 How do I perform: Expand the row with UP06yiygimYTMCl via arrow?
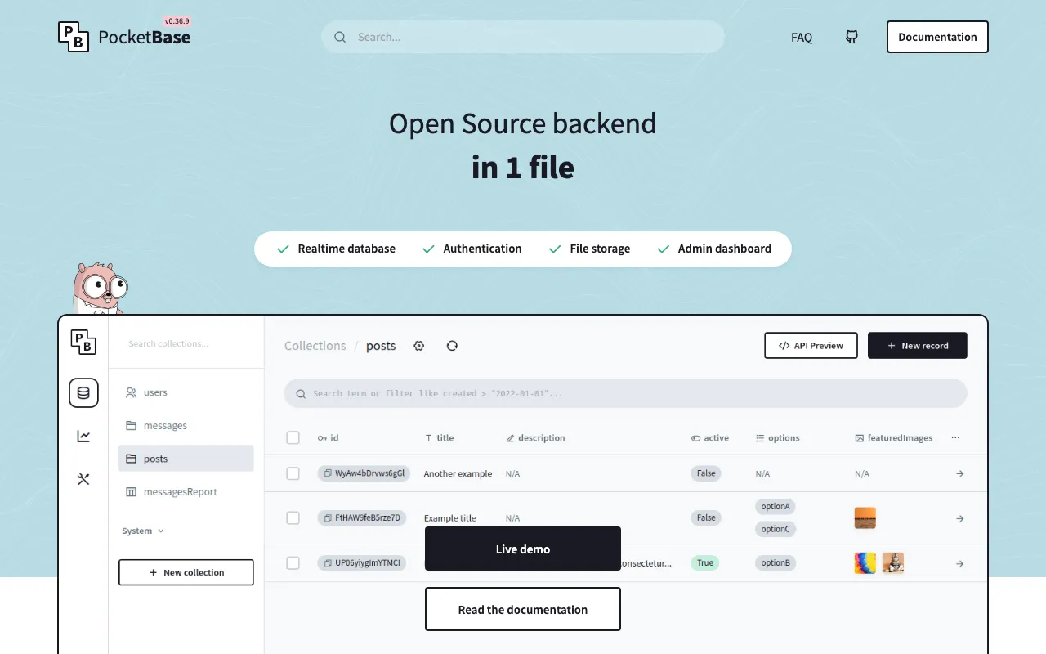tap(959, 563)
